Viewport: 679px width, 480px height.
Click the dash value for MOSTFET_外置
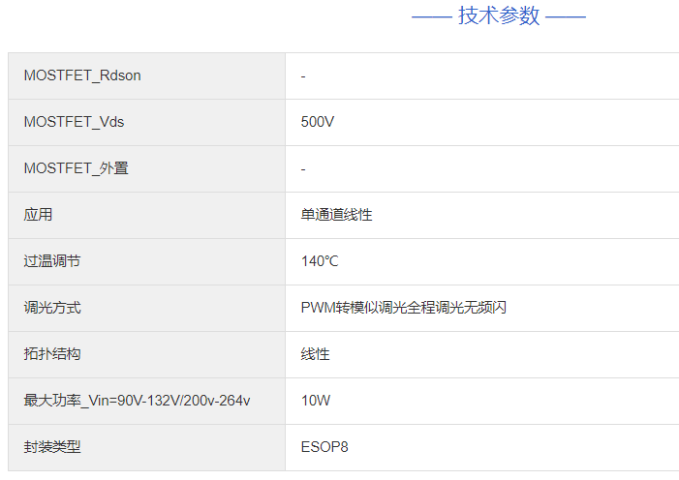[304, 168]
